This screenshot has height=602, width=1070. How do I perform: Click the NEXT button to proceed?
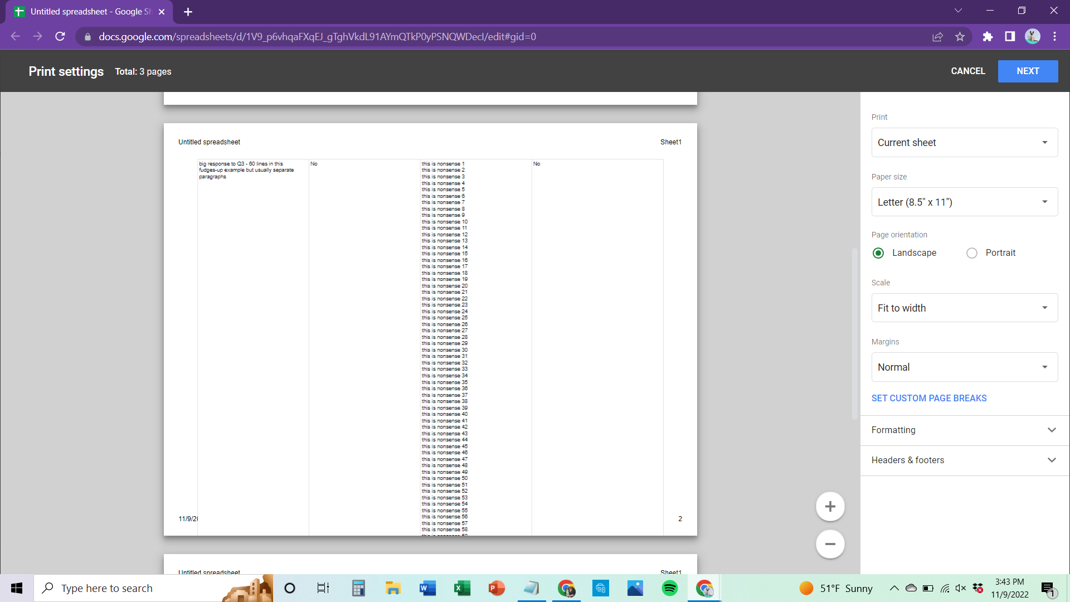tap(1028, 71)
